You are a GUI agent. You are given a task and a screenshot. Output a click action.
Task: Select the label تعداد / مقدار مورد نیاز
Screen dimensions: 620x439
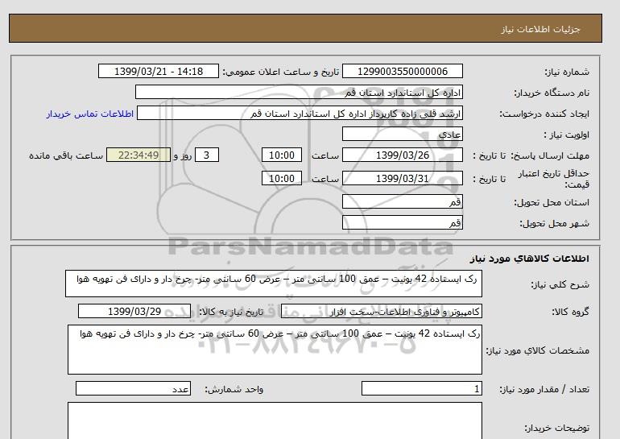pyautogui.click(x=544, y=390)
